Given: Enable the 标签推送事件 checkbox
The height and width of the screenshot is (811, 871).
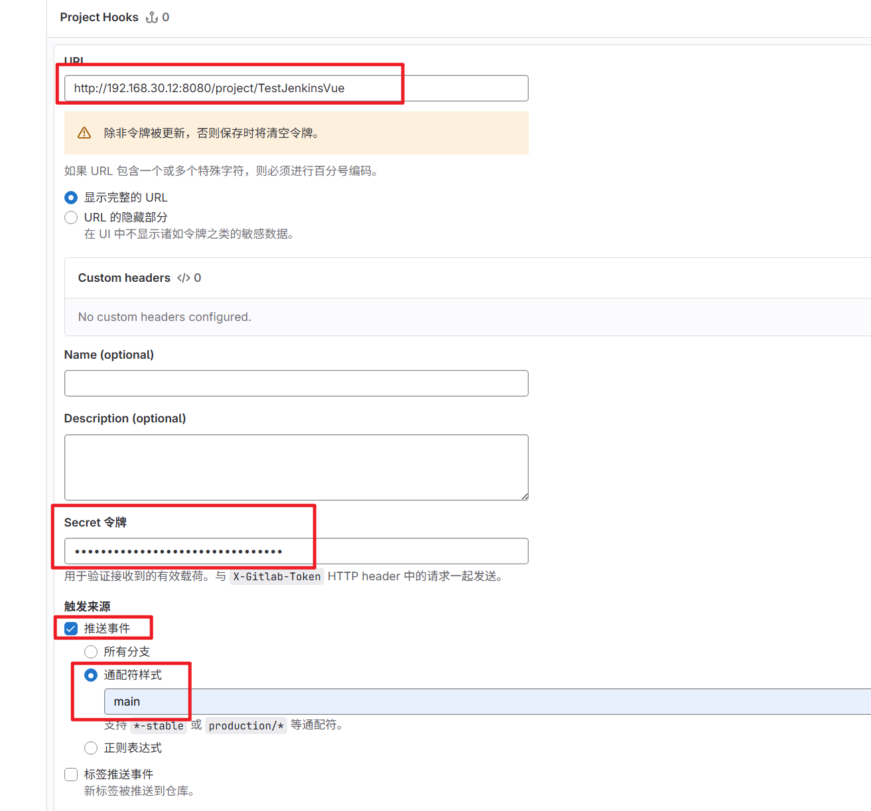Looking at the screenshot, I should coord(71,775).
